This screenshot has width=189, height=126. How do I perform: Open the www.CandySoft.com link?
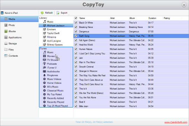[176, 122]
